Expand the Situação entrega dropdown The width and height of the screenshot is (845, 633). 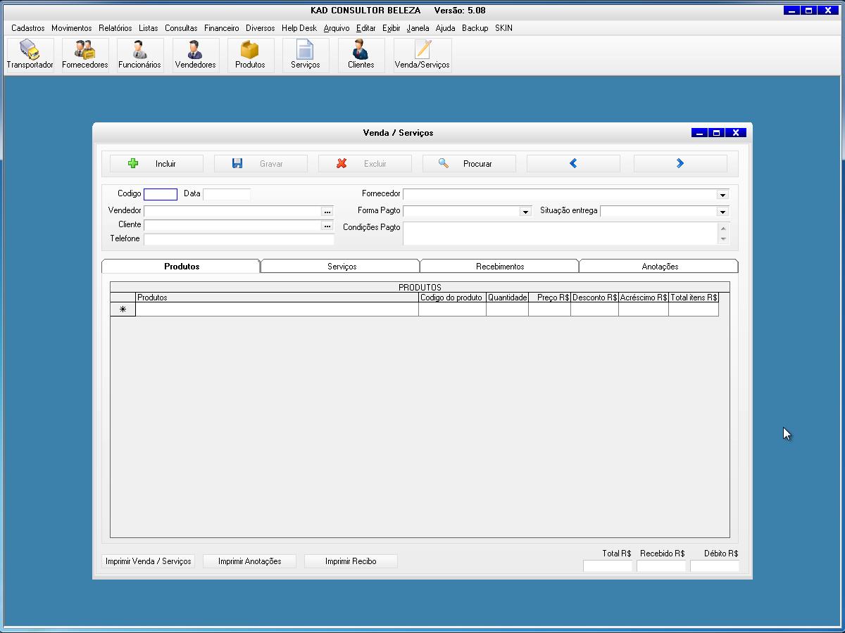[722, 212]
